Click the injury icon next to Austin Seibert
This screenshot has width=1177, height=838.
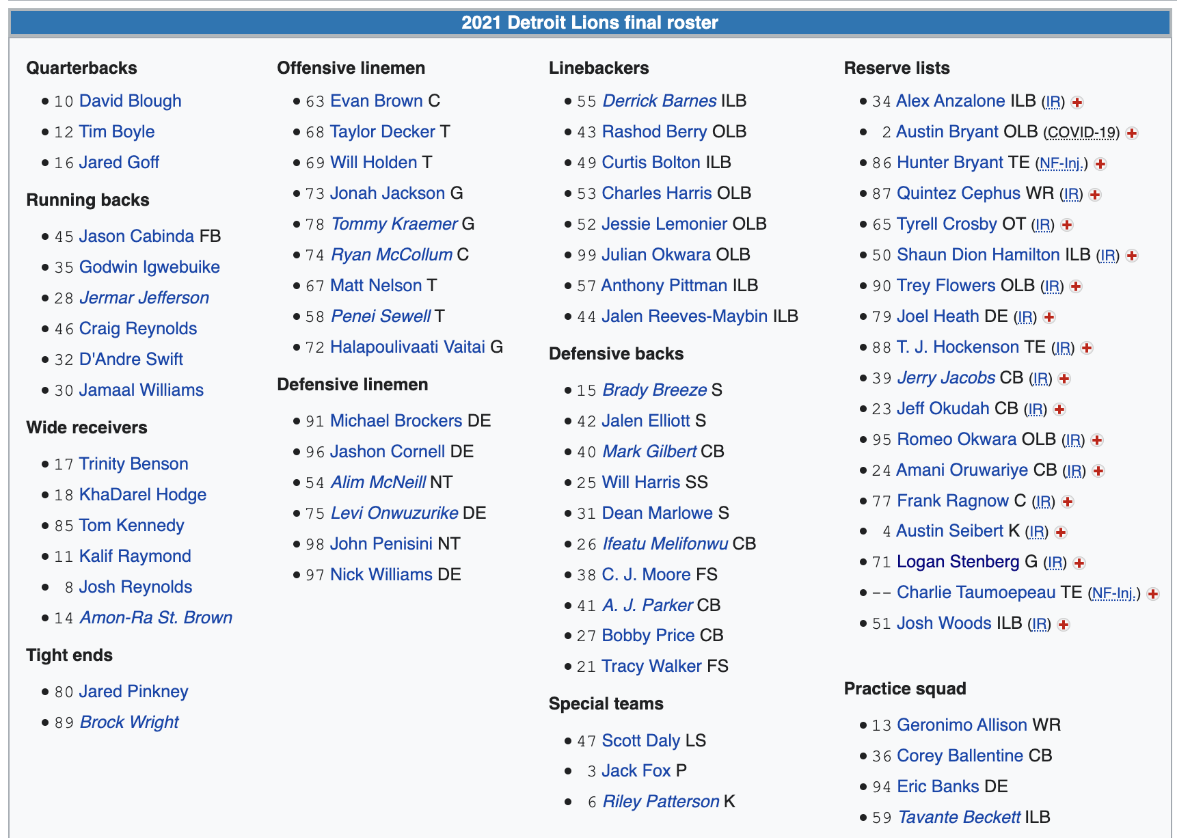[1061, 532]
